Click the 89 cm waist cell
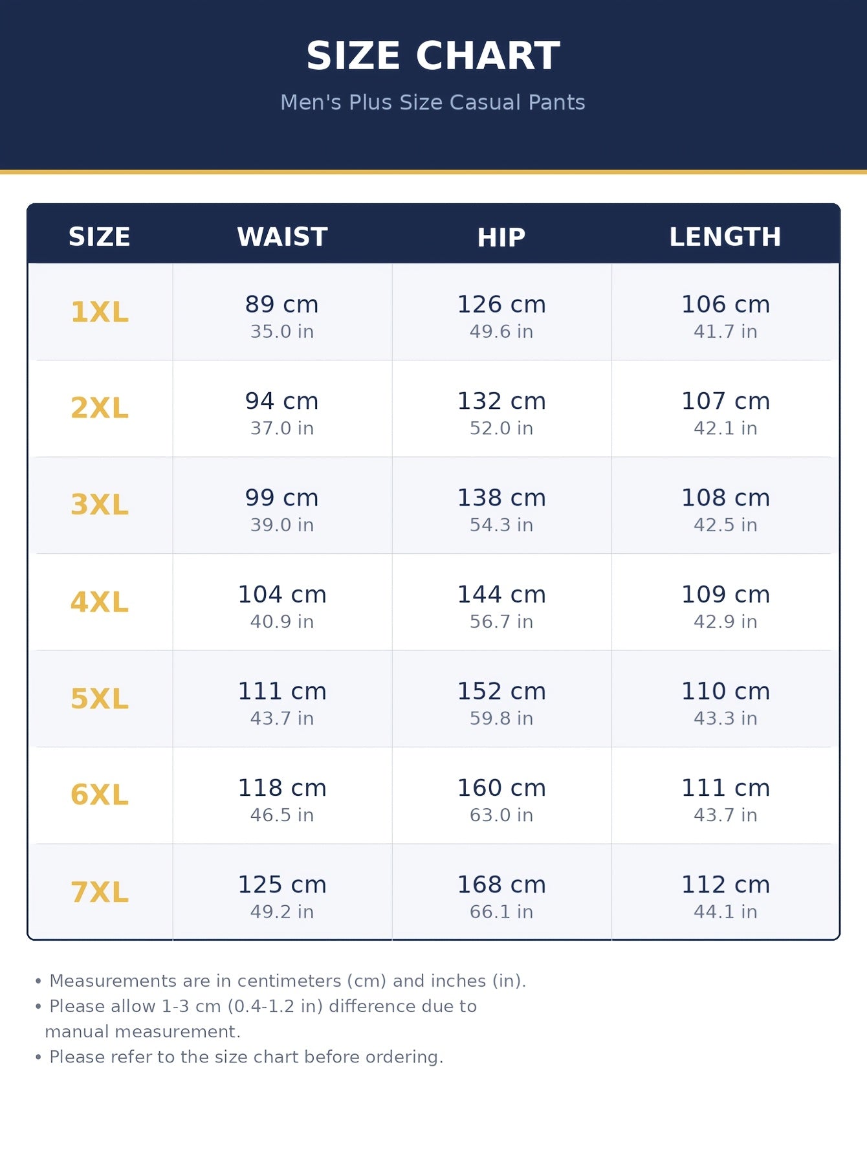The height and width of the screenshot is (1155, 867). pos(282,312)
